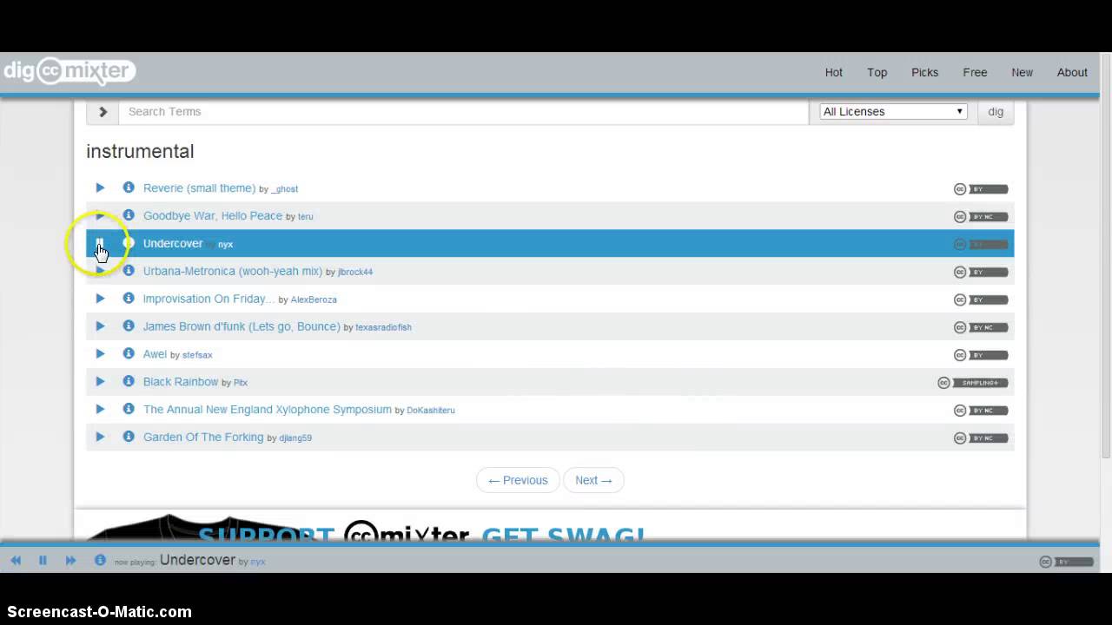This screenshot has width=1112, height=625.
Task: Pause the playing Undercover track in list
Action: pos(100,243)
